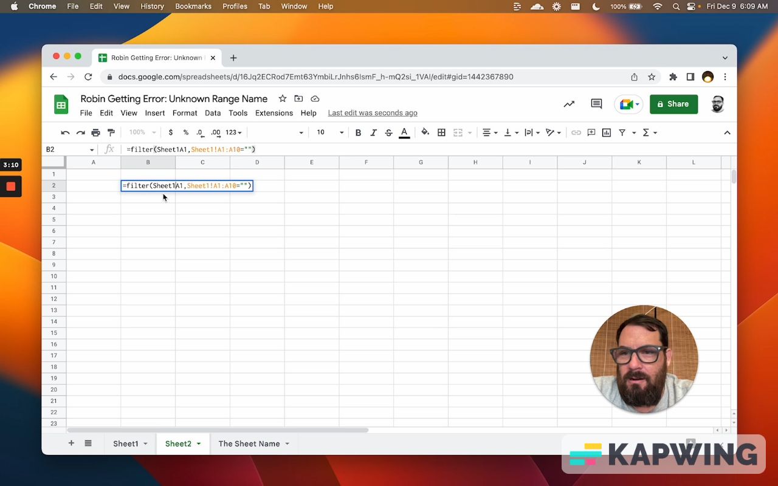Click the Name box showing B2
The image size is (778, 486).
tap(69, 149)
